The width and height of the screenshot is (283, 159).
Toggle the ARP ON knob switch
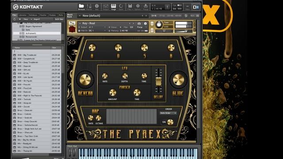tap(170, 122)
